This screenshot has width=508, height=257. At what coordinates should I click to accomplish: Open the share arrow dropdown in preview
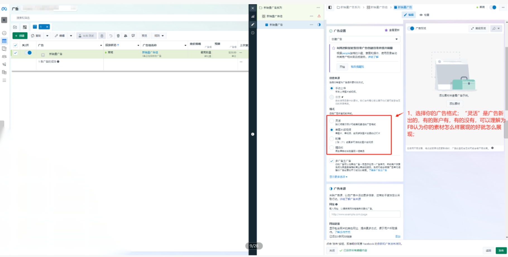click(496, 28)
